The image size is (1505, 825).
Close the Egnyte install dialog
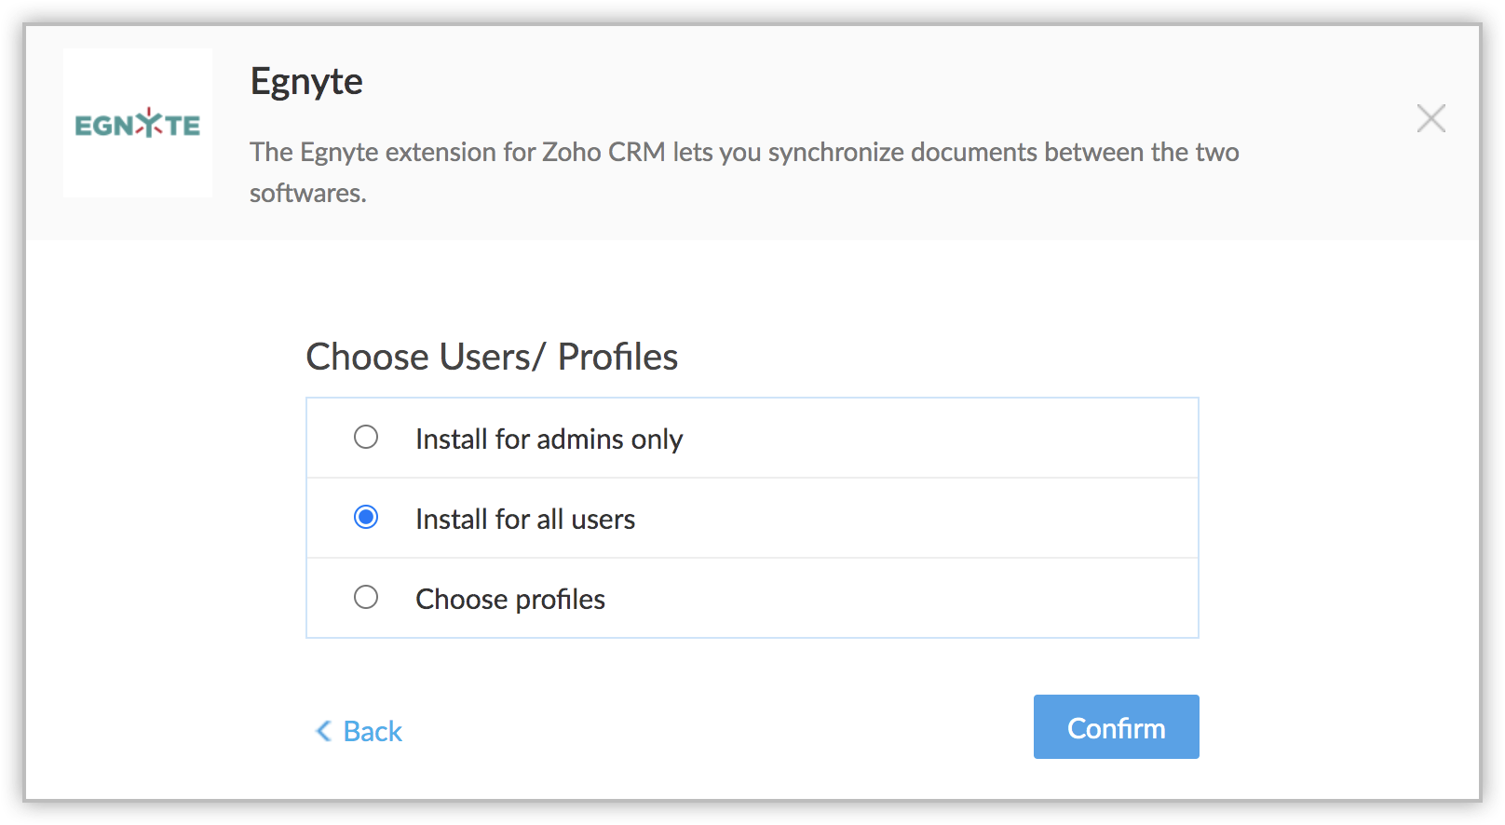[1430, 118]
